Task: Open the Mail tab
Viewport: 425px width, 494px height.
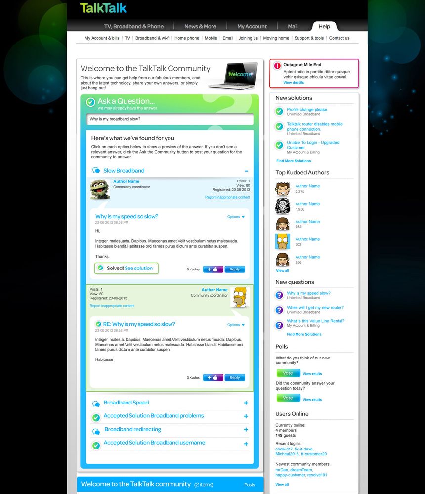Action: (293, 27)
